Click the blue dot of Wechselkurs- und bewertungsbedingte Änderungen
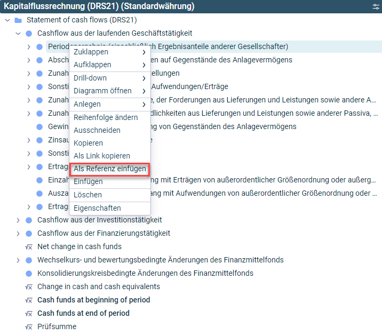This screenshot has width=382, height=335. pos(29,260)
